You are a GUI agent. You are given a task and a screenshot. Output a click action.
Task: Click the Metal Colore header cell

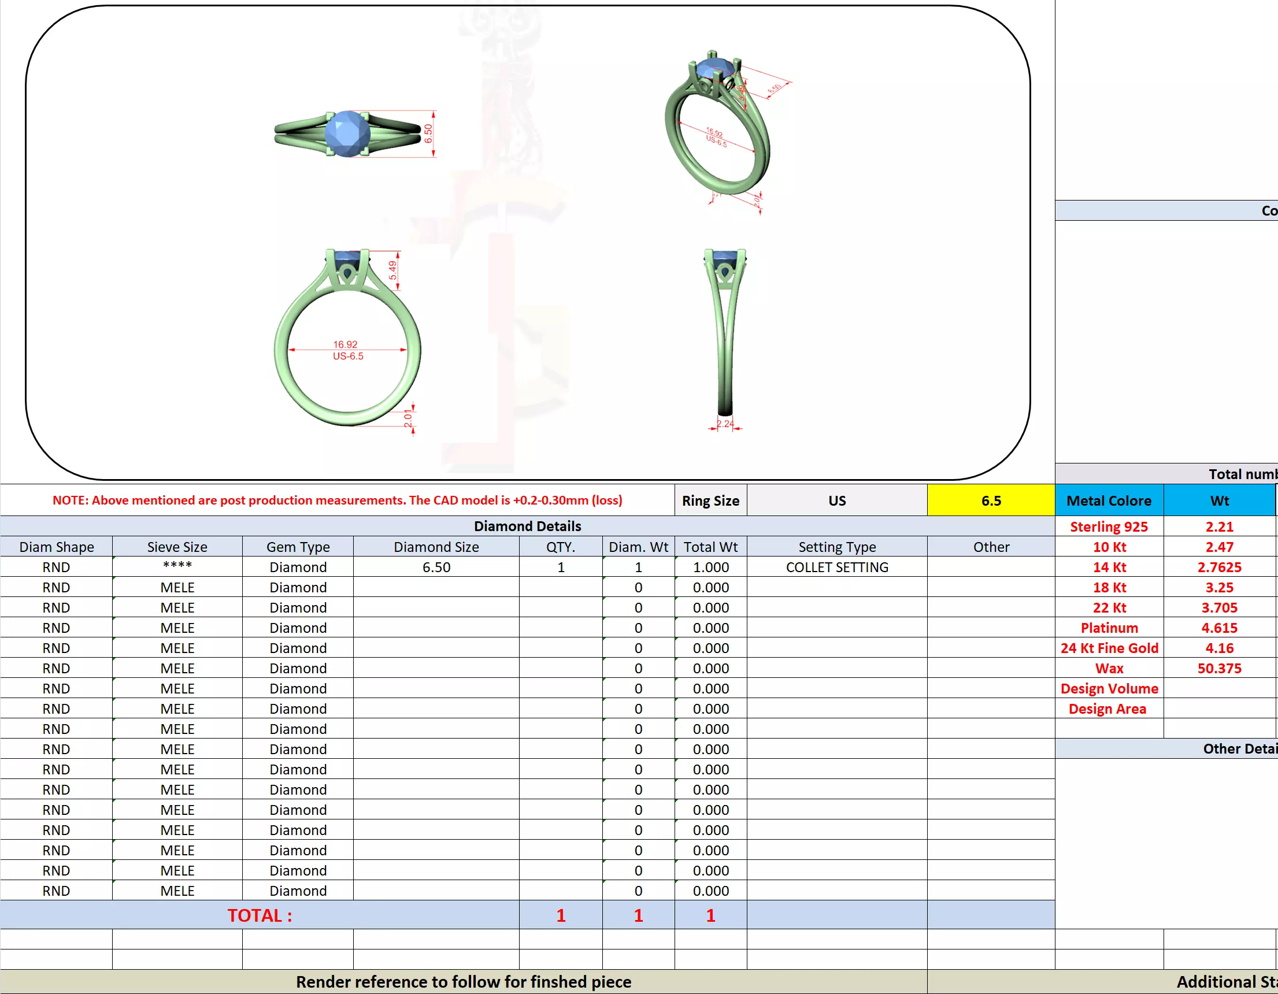[1108, 501]
